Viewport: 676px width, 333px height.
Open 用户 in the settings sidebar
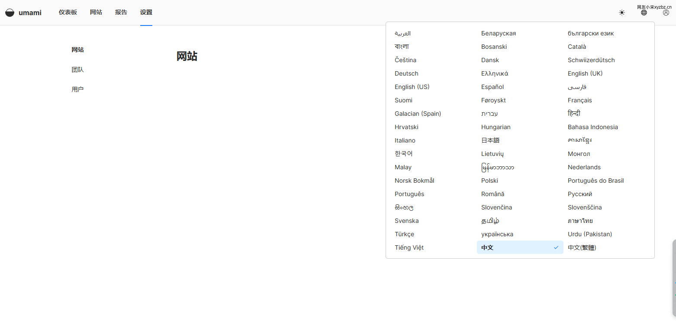tap(78, 89)
